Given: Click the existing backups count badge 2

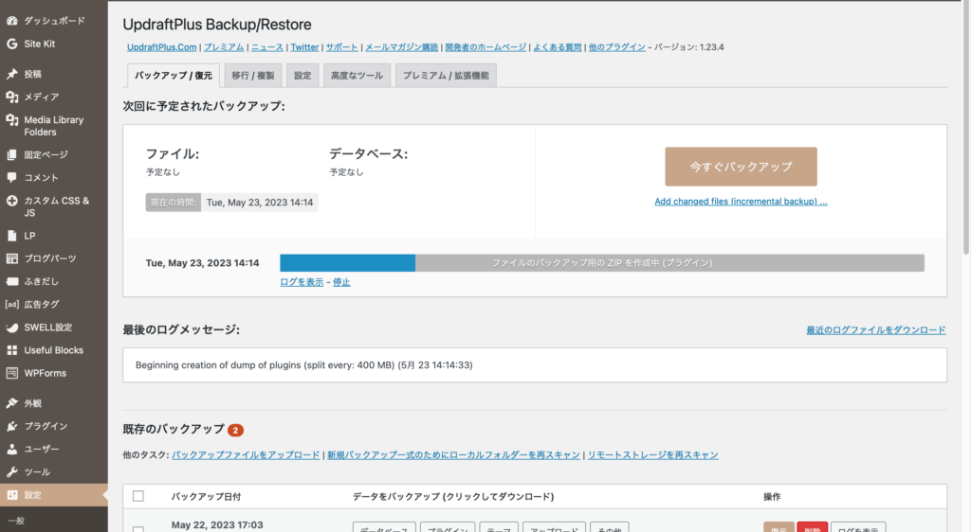Looking at the screenshot, I should coord(235,430).
